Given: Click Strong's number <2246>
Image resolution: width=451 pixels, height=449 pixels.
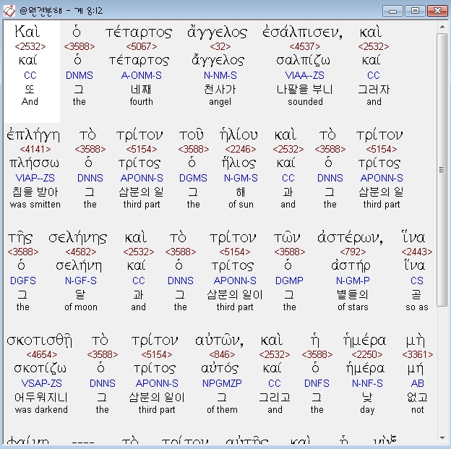Looking at the screenshot, I should (x=241, y=149).
